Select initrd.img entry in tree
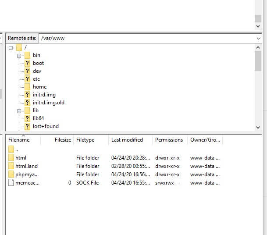 coord(44,95)
